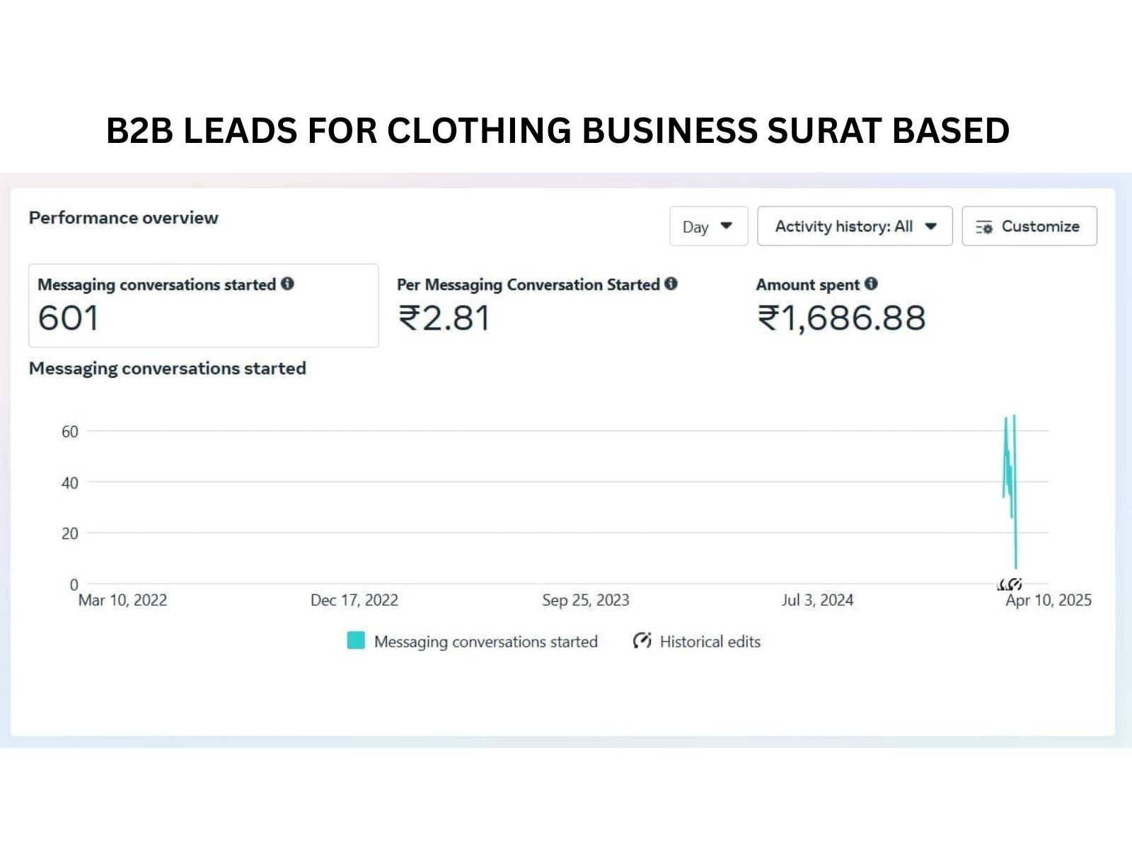Click info icon beside Per Messaging Conversation Started
Image resolution: width=1132 pixels, height=849 pixels.
671,284
